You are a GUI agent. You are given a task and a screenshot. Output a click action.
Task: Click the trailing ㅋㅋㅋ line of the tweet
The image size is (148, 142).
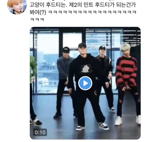point(37,19)
